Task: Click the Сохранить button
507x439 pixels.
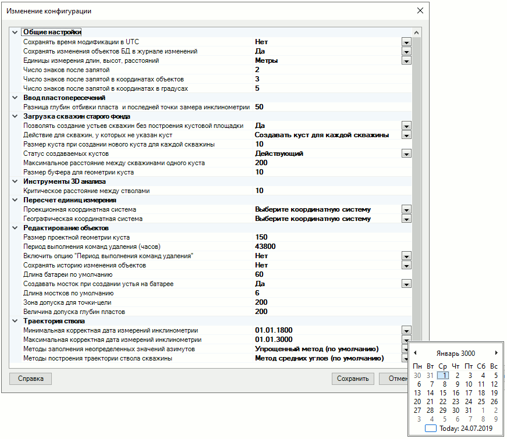Action: 353,379
